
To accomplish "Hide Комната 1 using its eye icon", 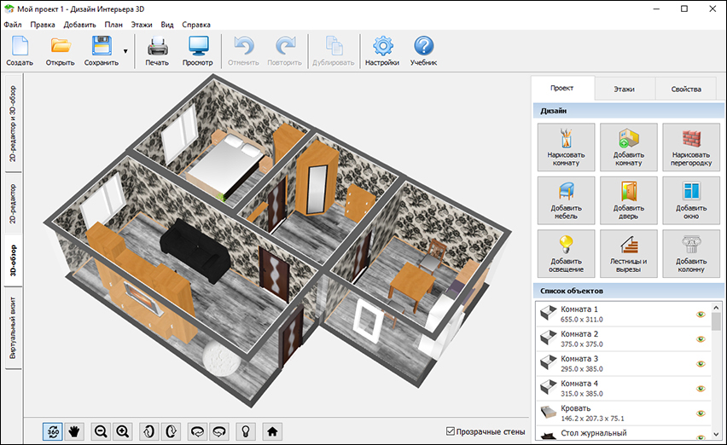I will 701,315.
